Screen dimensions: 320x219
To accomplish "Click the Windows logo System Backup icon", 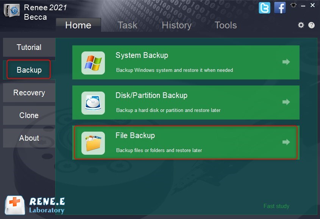I will (93, 63).
